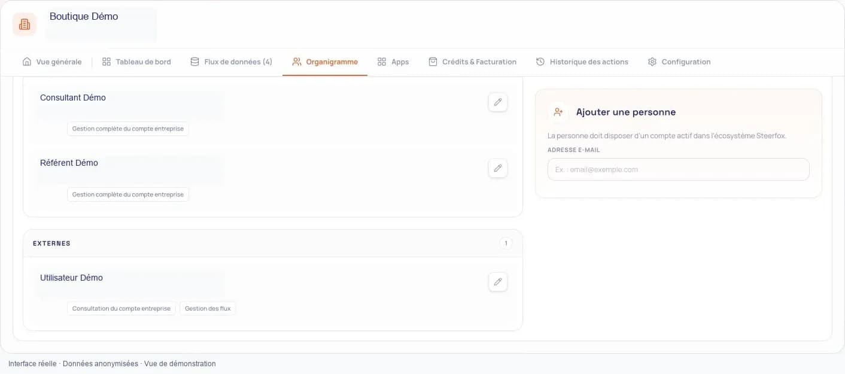Click the add-person icon beside Ajouter une personne
Image resolution: width=845 pixels, height=374 pixels.
[558, 112]
